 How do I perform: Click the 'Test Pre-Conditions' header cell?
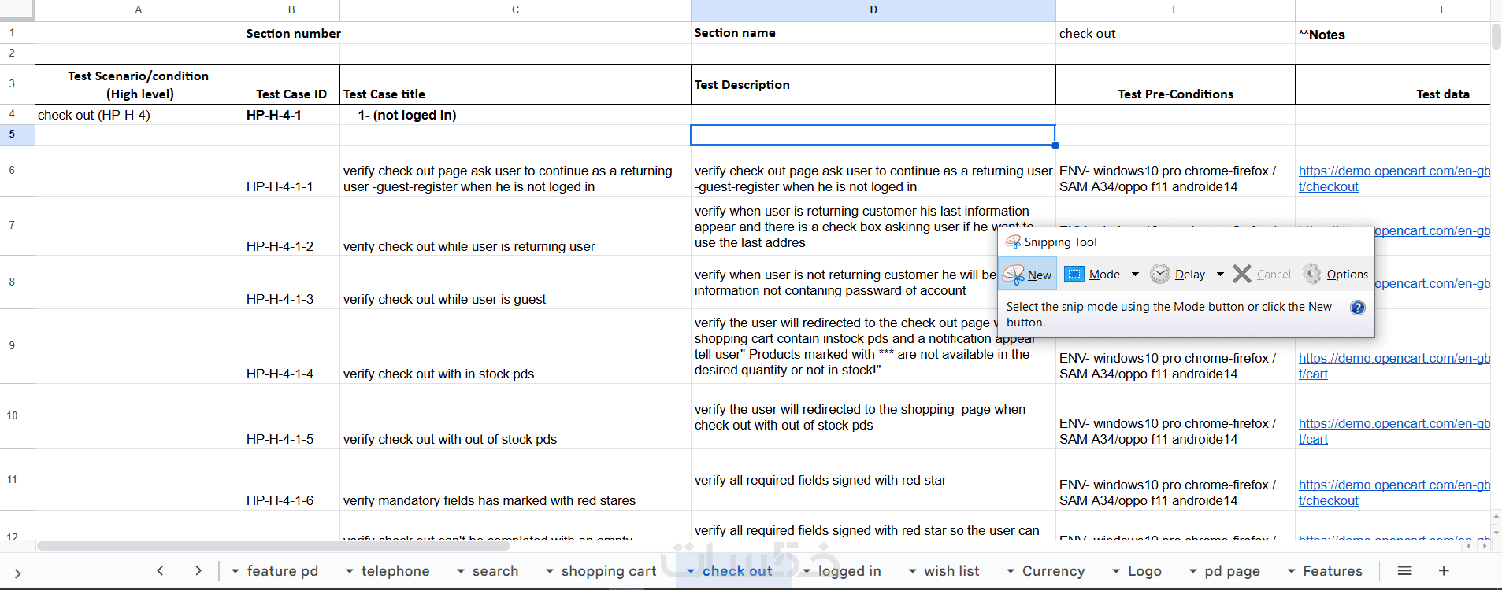pyautogui.click(x=1175, y=84)
